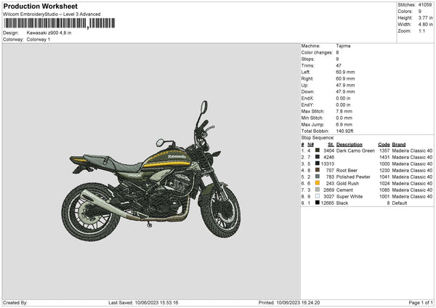
Task: Click the Default brand in row 9
Action: coord(400,203)
